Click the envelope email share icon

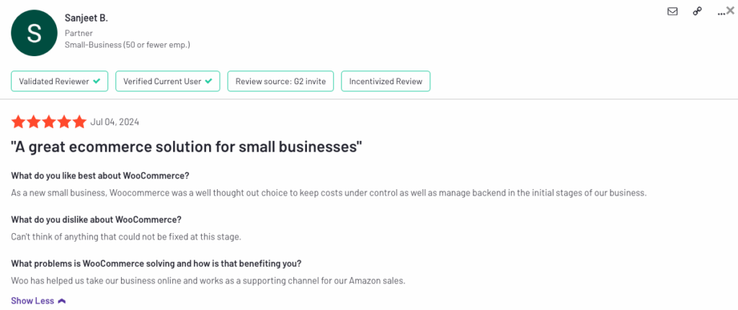pos(672,12)
